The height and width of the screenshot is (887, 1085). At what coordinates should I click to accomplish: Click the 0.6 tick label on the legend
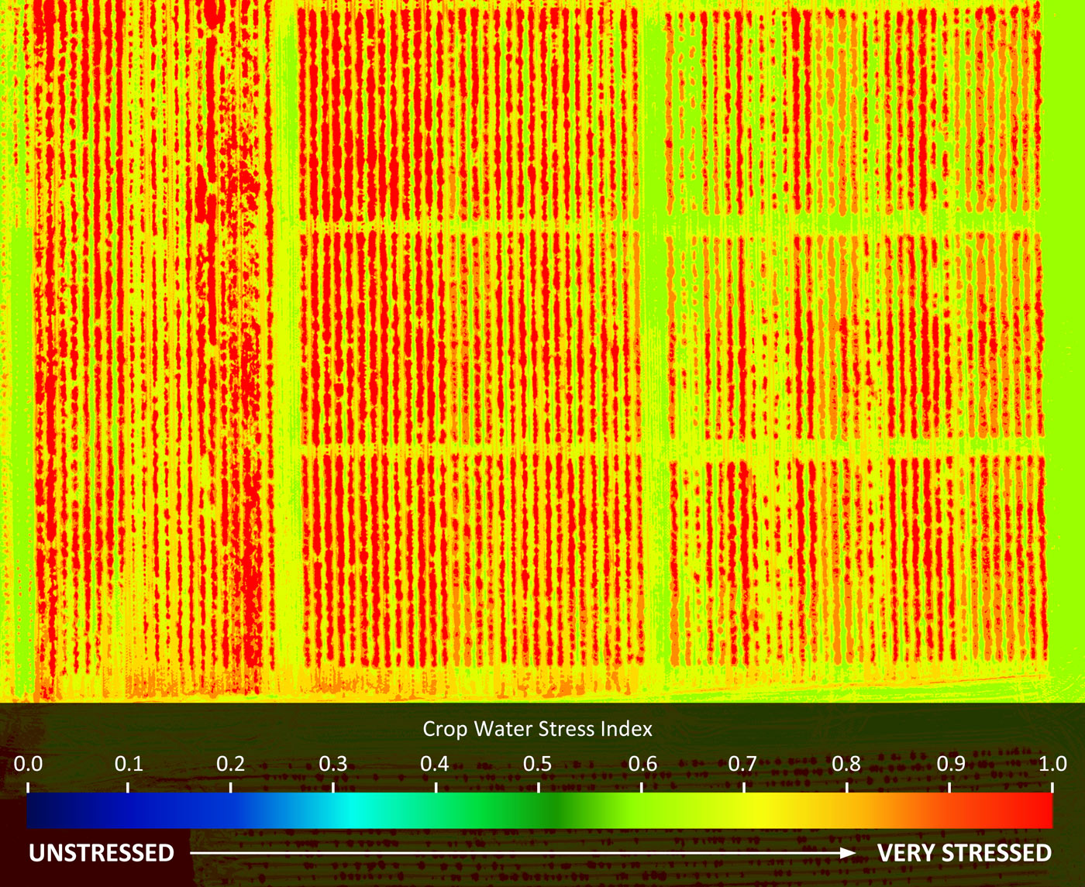pyautogui.click(x=642, y=764)
